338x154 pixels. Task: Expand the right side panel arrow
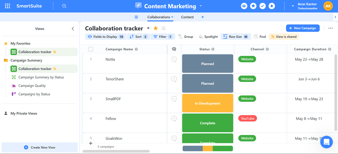335,17
